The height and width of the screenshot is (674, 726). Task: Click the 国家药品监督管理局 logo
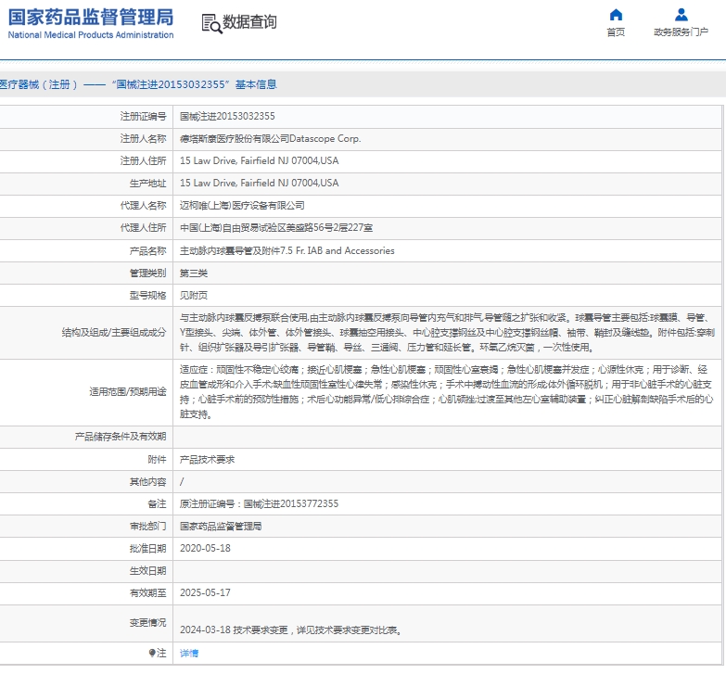[91, 18]
